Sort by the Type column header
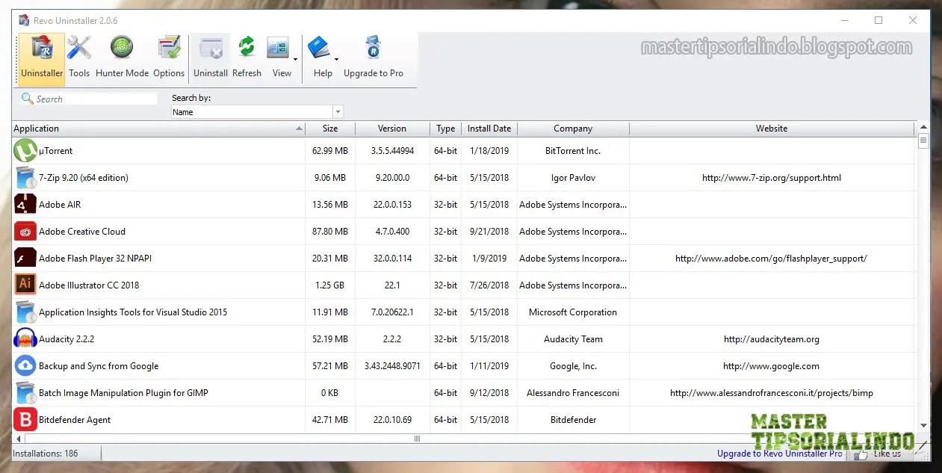This screenshot has height=473, width=942. 446,129
